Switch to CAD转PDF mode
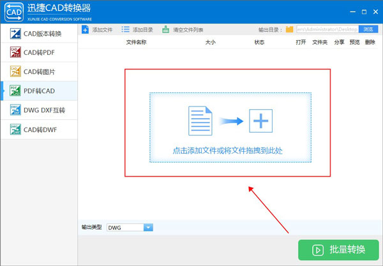This screenshot has width=383, height=266. [x=39, y=52]
